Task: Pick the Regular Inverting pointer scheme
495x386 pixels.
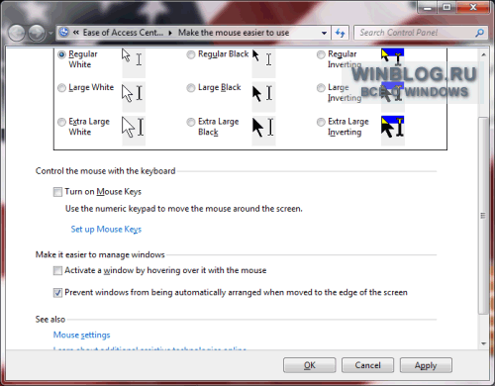Action: tap(321, 54)
